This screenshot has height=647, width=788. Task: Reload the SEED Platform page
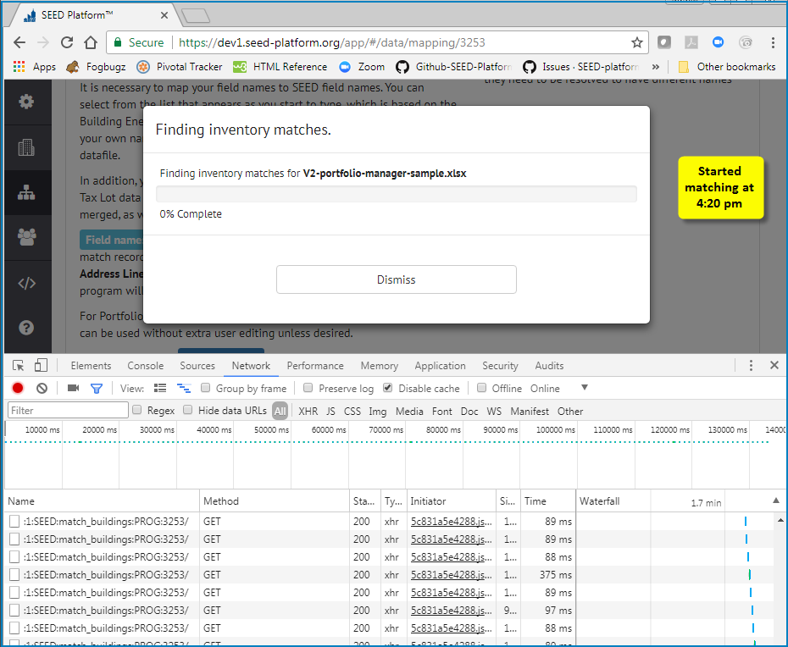(67, 42)
